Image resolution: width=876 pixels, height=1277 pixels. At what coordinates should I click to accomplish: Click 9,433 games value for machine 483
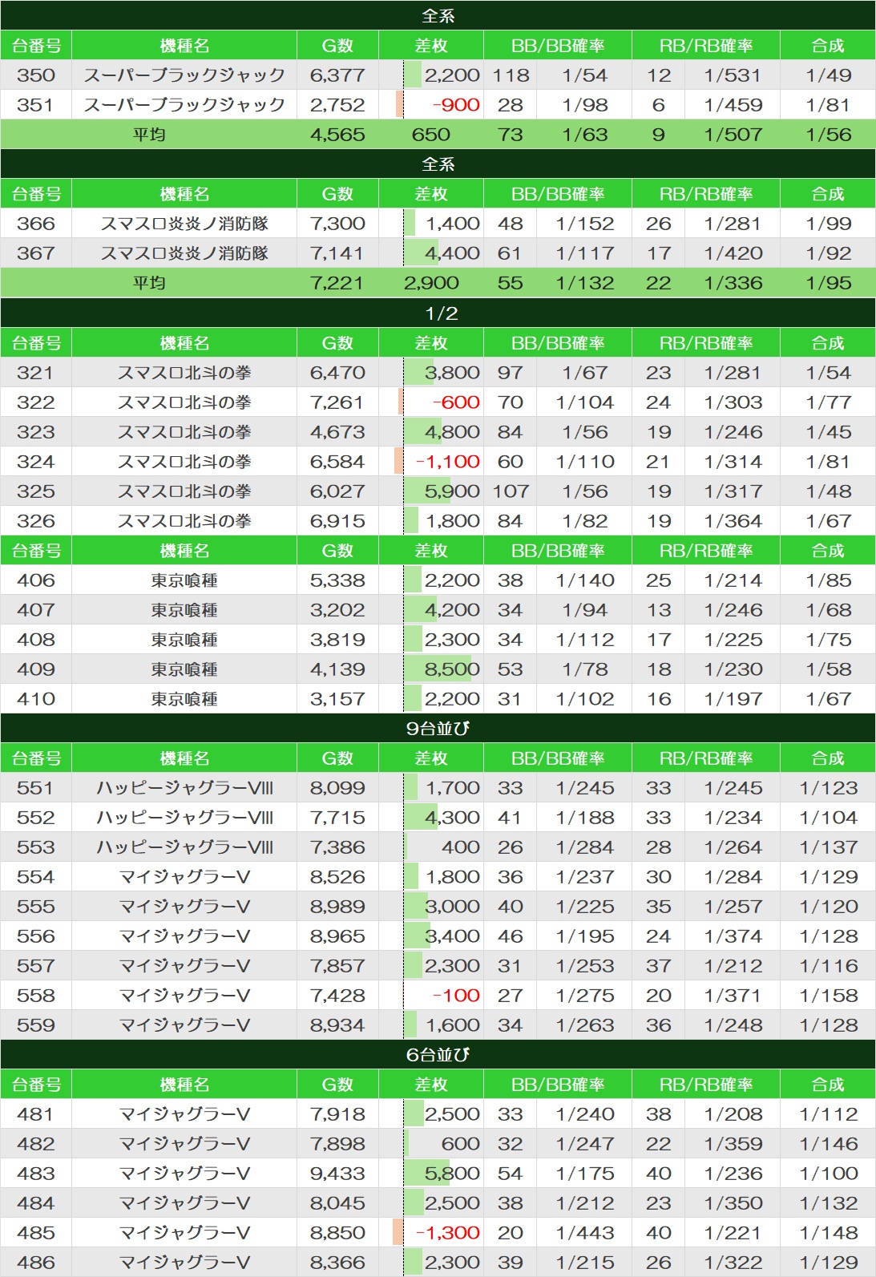337,1174
